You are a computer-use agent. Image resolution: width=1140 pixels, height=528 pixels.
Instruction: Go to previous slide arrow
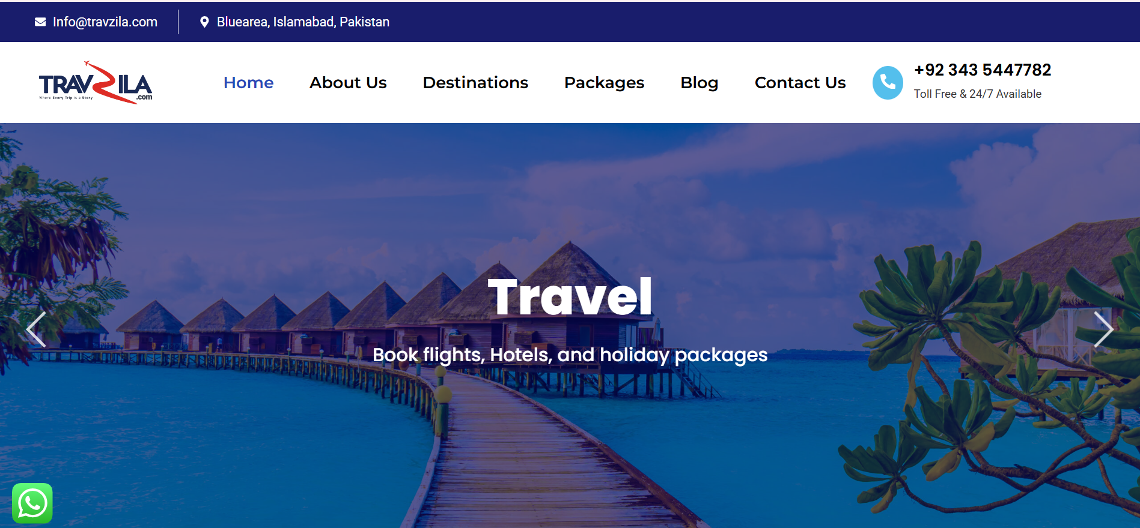tap(36, 329)
